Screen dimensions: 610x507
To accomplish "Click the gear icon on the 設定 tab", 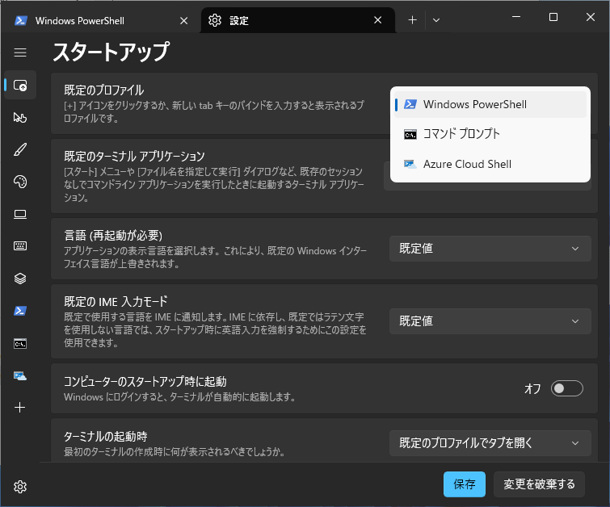I will tap(215, 20).
